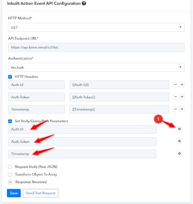Open the HTTP Method dropdown showing GET
The image size is (193, 204).
pos(96,27)
